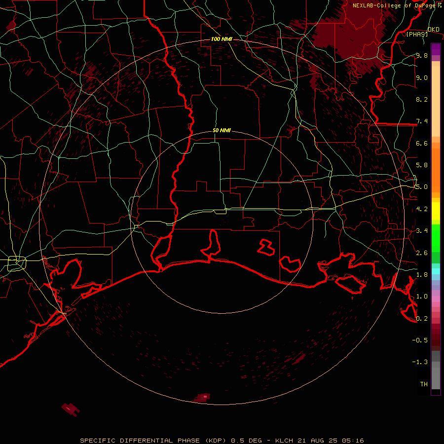Select the 4.2 value on color scale
Viewport: 444px width, 444px height.
tap(422, 209)
